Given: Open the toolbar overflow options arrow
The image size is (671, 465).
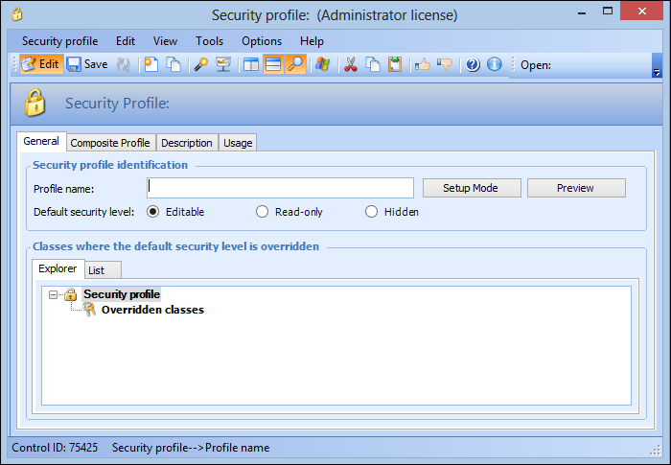Looking at the screenshot, I should [x=657, y=72].
